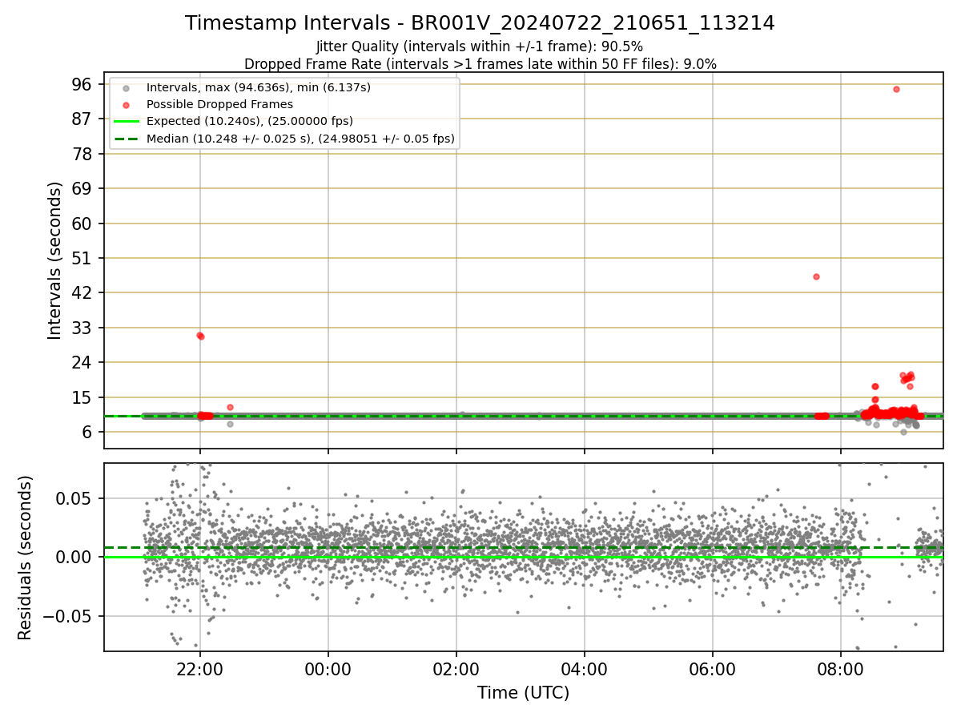961x721 pixels.
Task: Click the red point cluster near 20 seconds after 08:00
Action: 907,377
